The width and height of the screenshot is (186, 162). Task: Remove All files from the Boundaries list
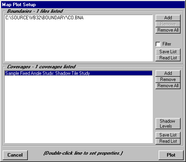(168, 30)
